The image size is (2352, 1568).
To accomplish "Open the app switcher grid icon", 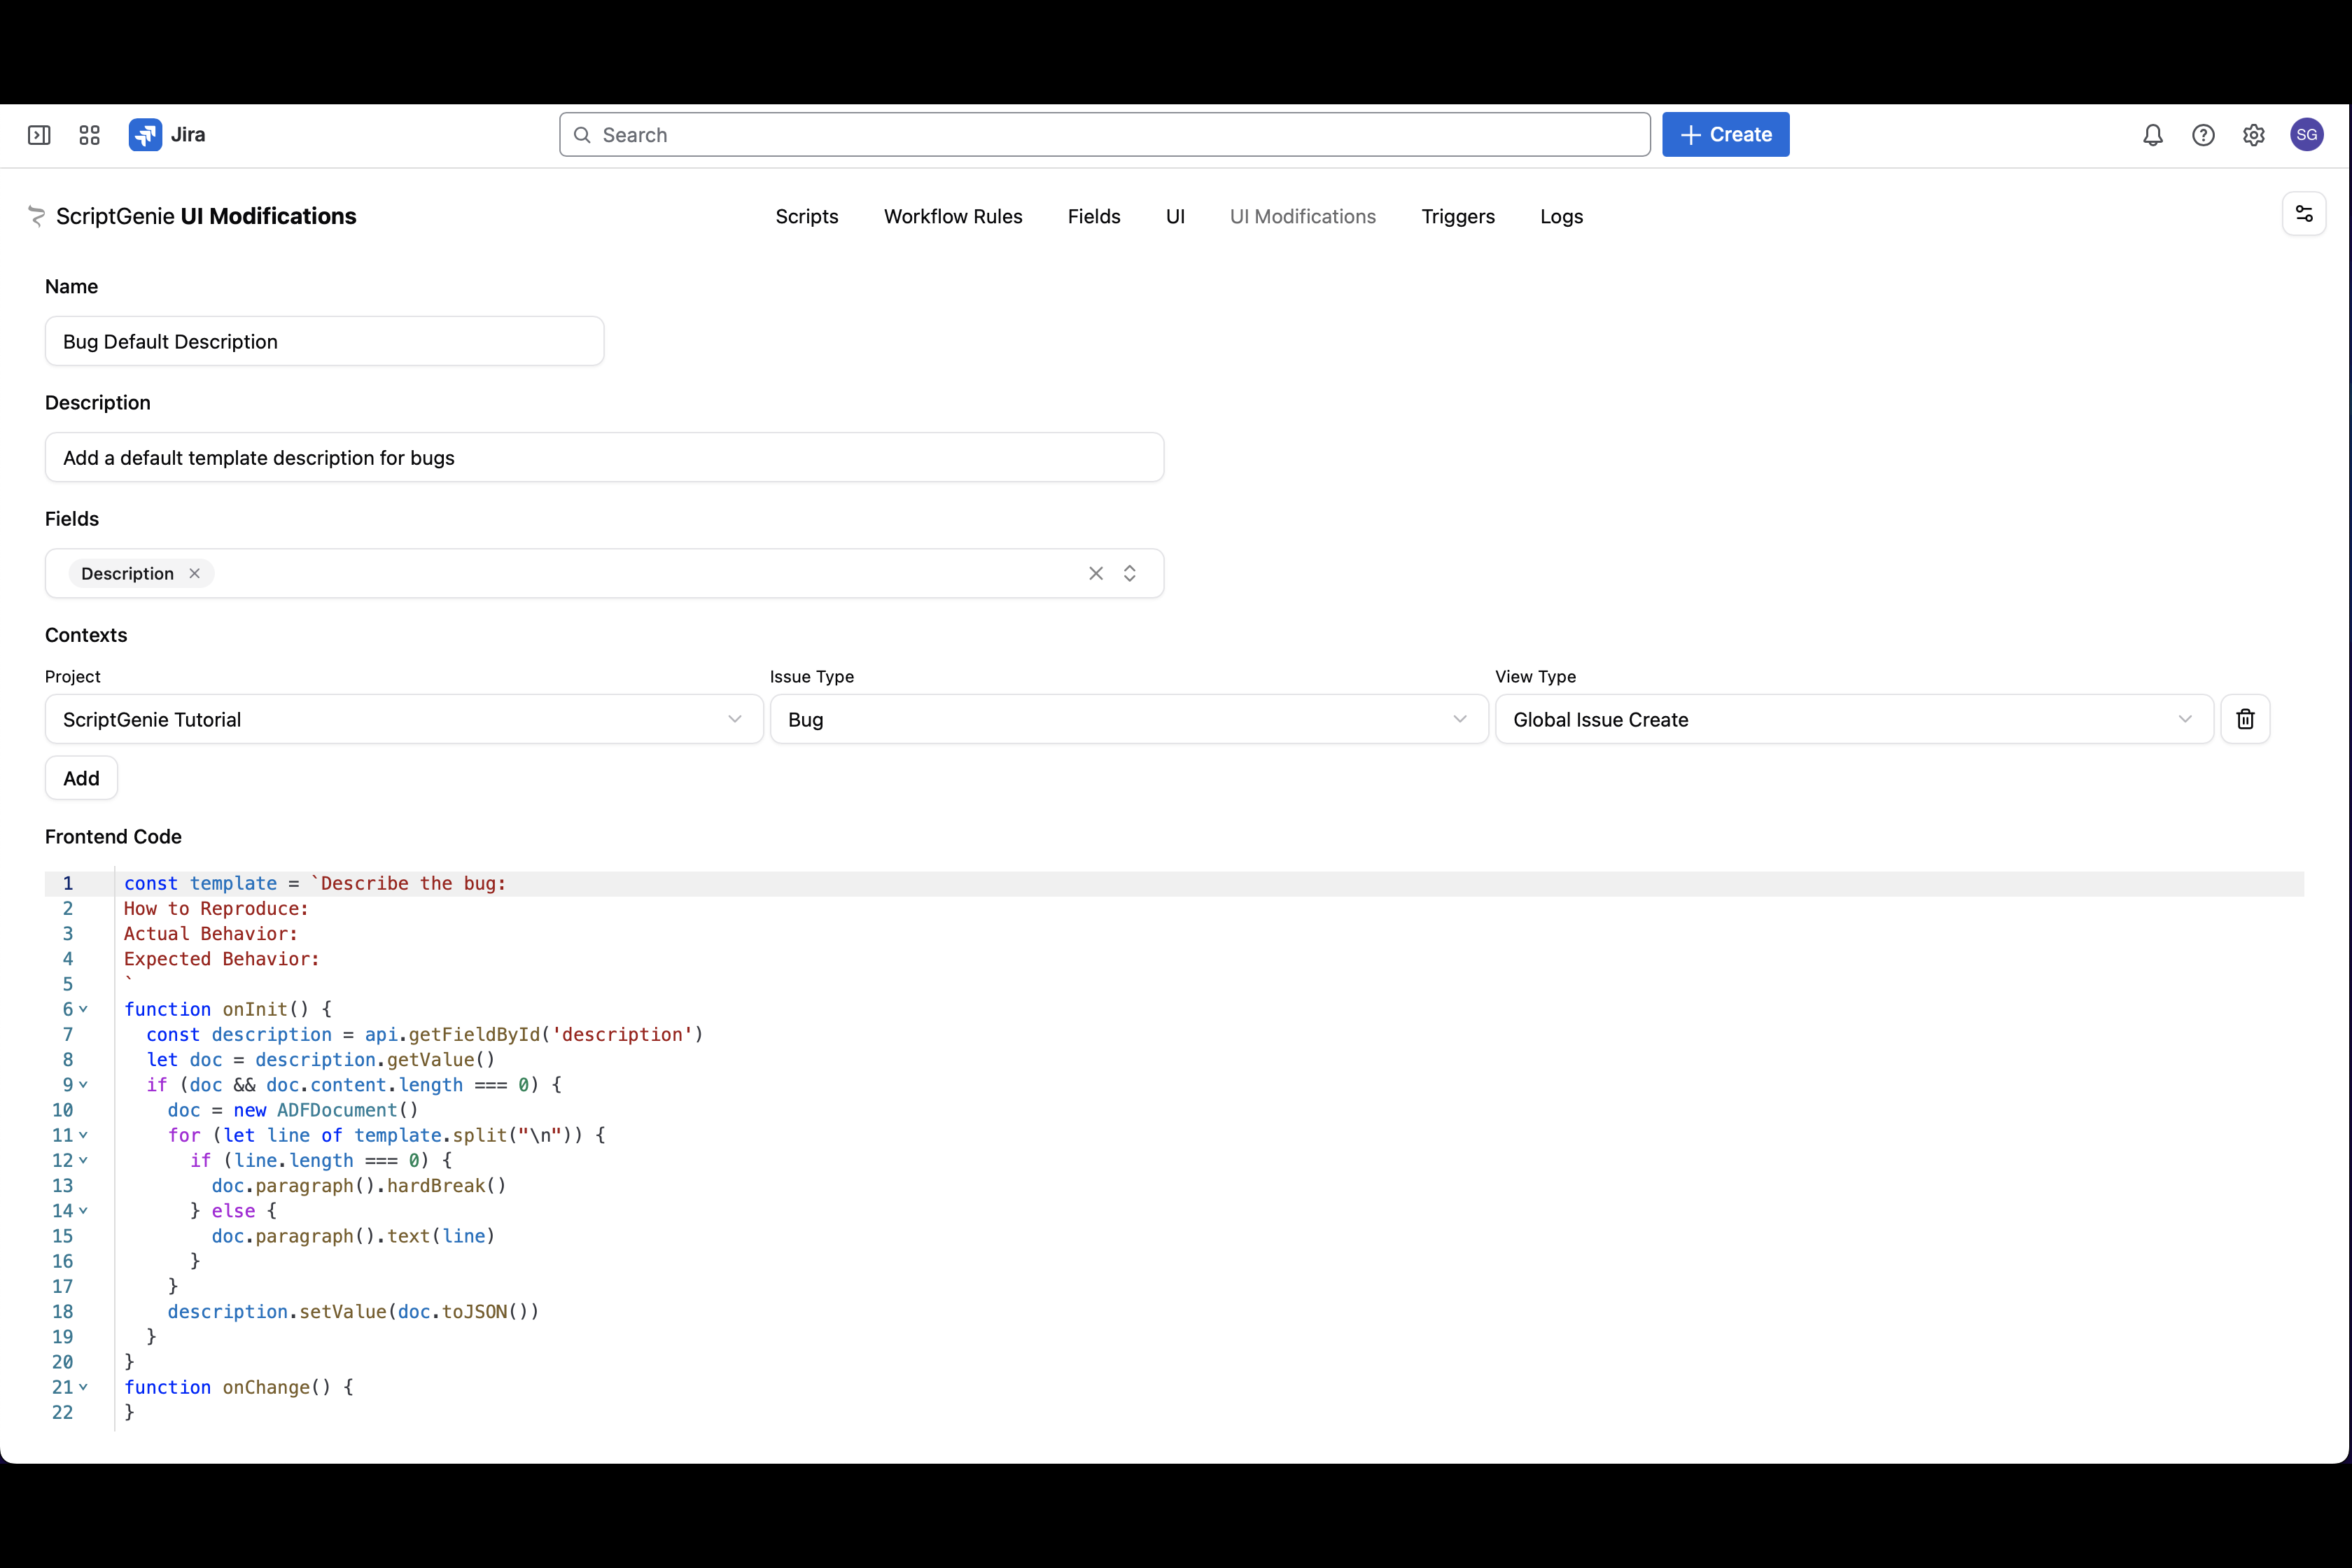I will pos(89,135).
